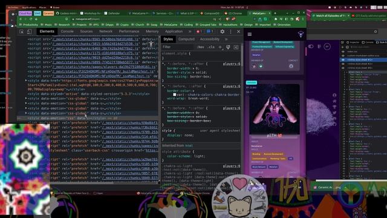Close the DevTools panel with the X
The height and width of the screenshot is (218, 387).
pyautogui.click(x=238, y=31)
